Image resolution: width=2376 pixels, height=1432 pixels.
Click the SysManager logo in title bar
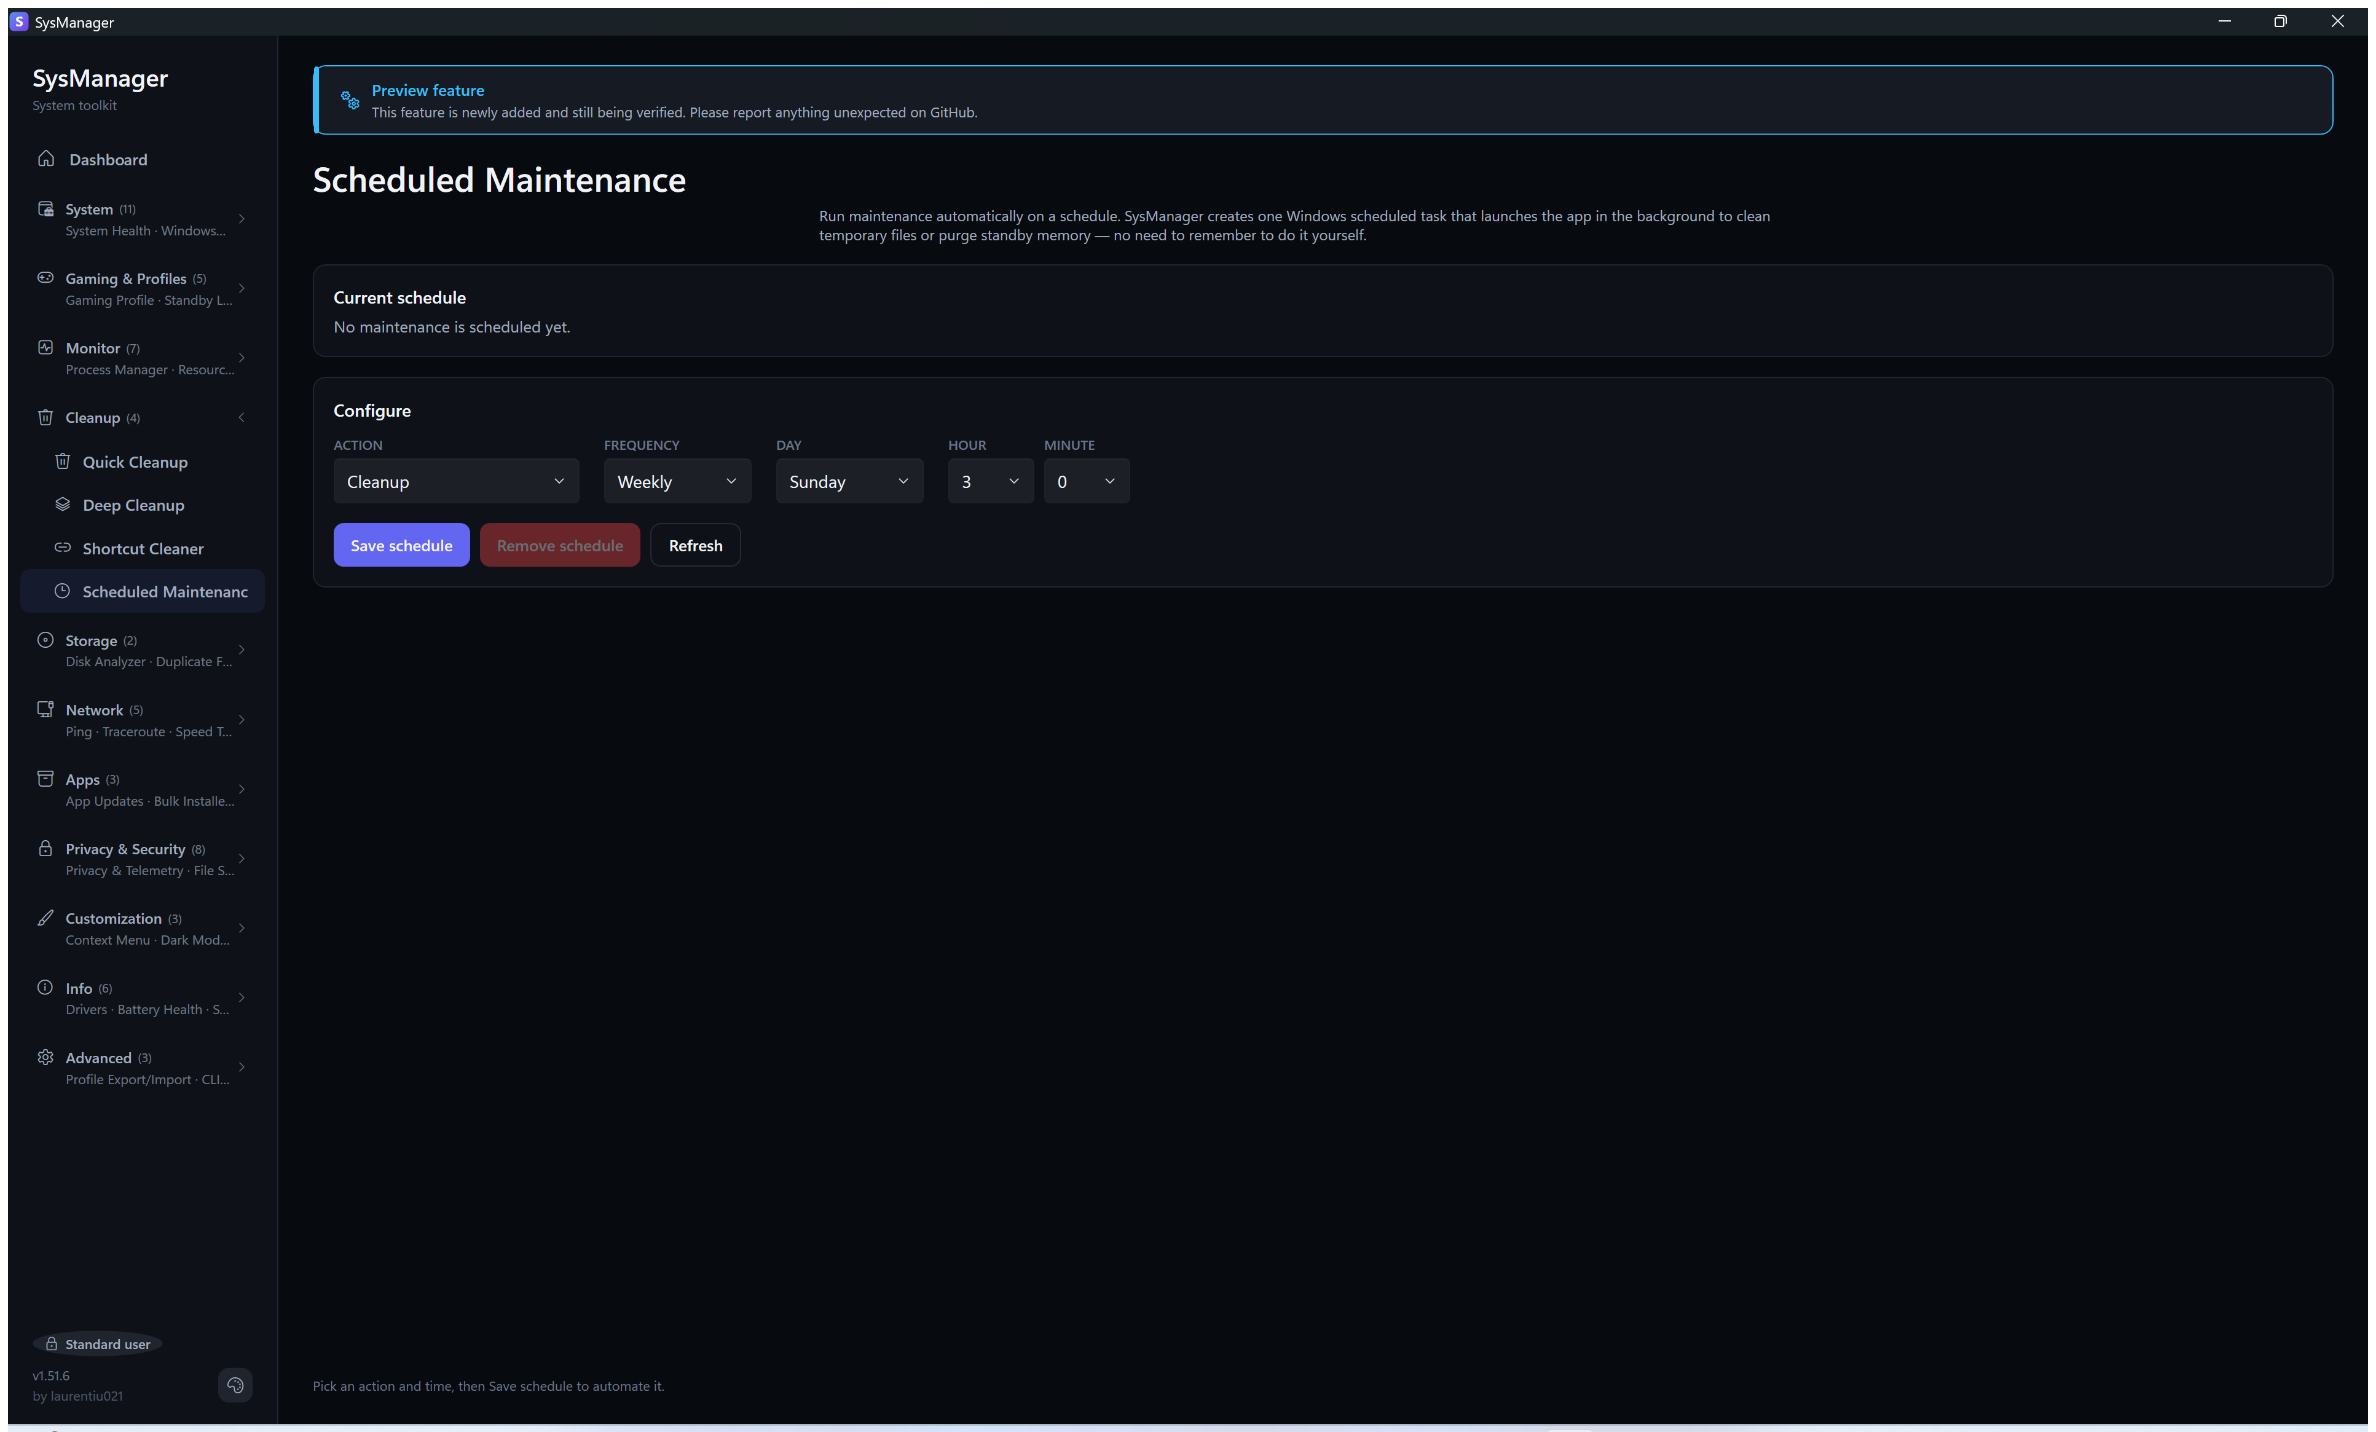(x=19, y=22)
